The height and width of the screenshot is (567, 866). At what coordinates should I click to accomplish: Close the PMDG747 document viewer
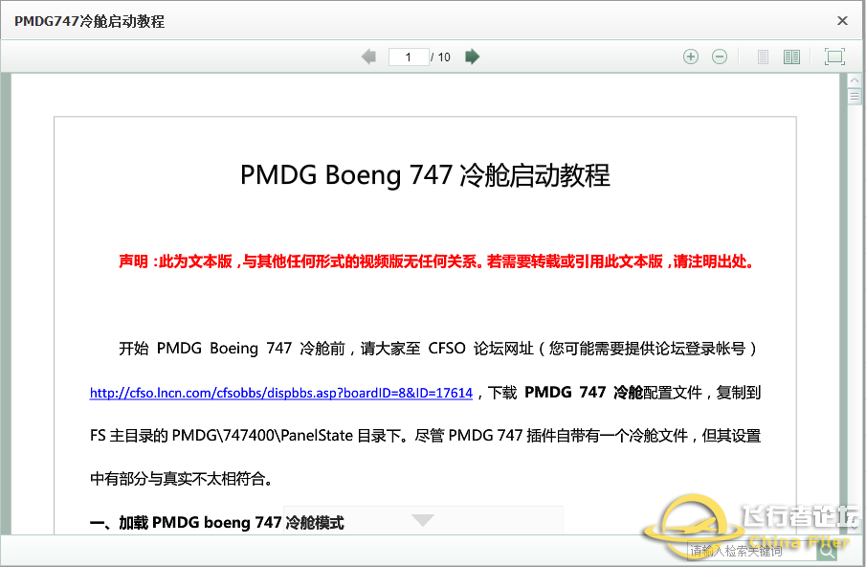(842, 20)
